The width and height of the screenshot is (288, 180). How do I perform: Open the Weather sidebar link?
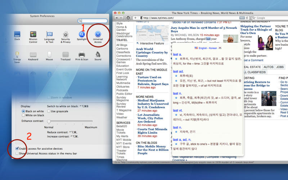[x=122, y=117]
